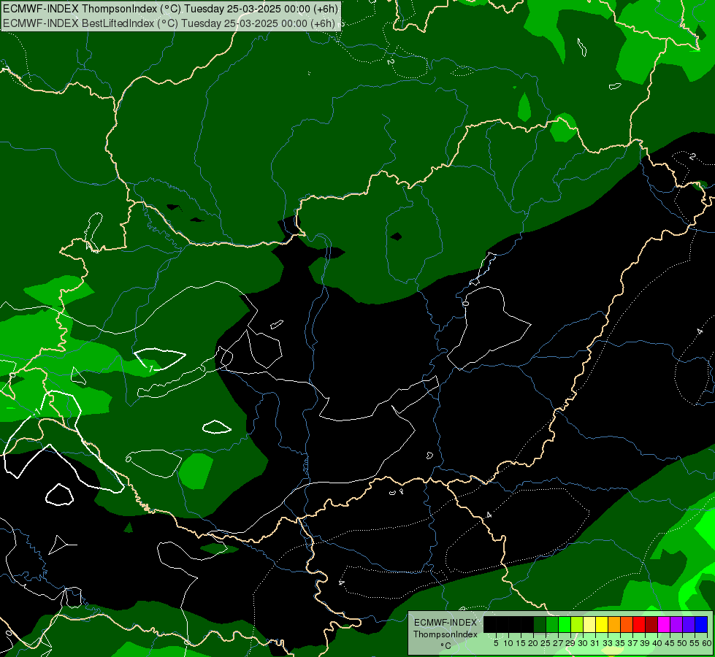This screenshot has width=715, height=657.
Task: Choose the red 37–39 legend swatch
Action: click(x=639, y=624)
